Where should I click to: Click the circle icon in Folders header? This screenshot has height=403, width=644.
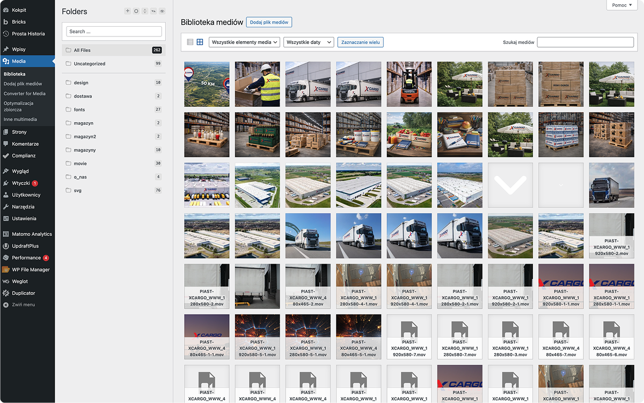136,11
